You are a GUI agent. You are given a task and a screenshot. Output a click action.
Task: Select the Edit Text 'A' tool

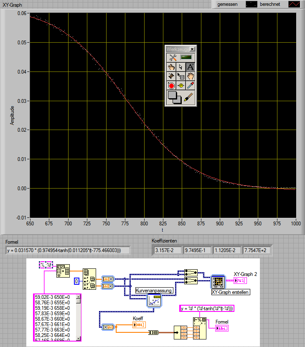(190, 67)
